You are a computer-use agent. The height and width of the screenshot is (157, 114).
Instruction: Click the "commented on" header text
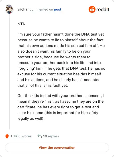41,9
